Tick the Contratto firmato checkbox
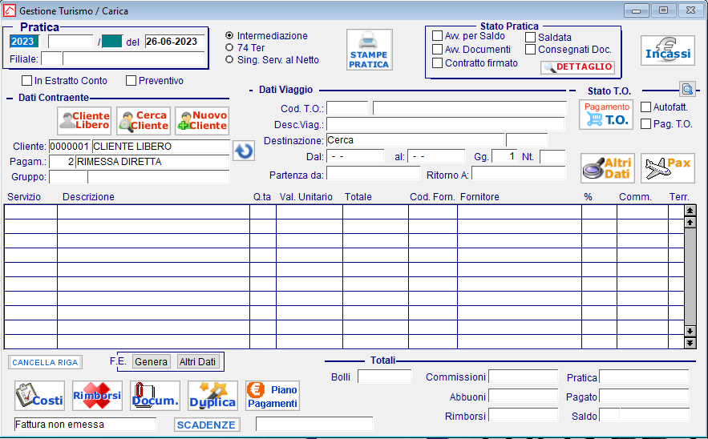708x439 pixels. 437,62
